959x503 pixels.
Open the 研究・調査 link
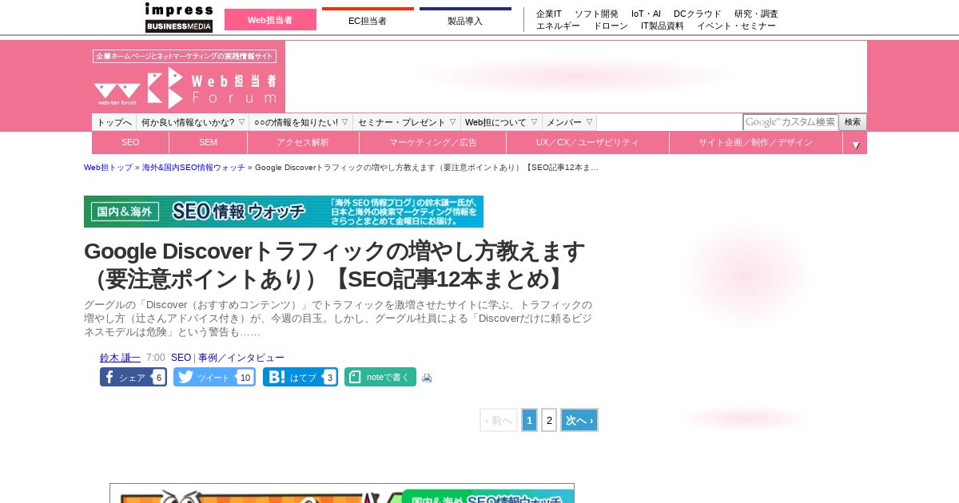click(756, 14)
